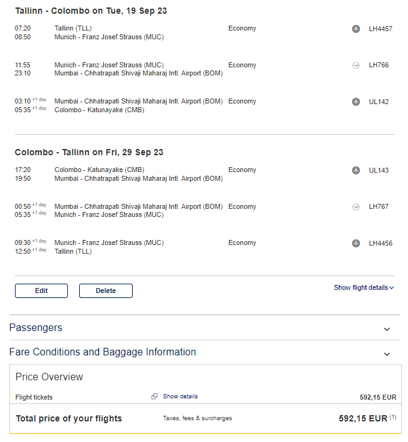
Task: Click flight number UL142
Action: [x=379, y=102]
